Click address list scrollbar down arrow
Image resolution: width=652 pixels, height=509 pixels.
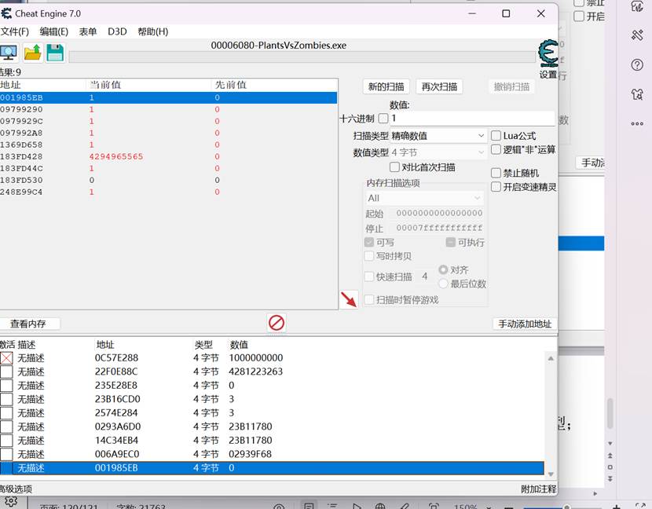pos(551,474)
